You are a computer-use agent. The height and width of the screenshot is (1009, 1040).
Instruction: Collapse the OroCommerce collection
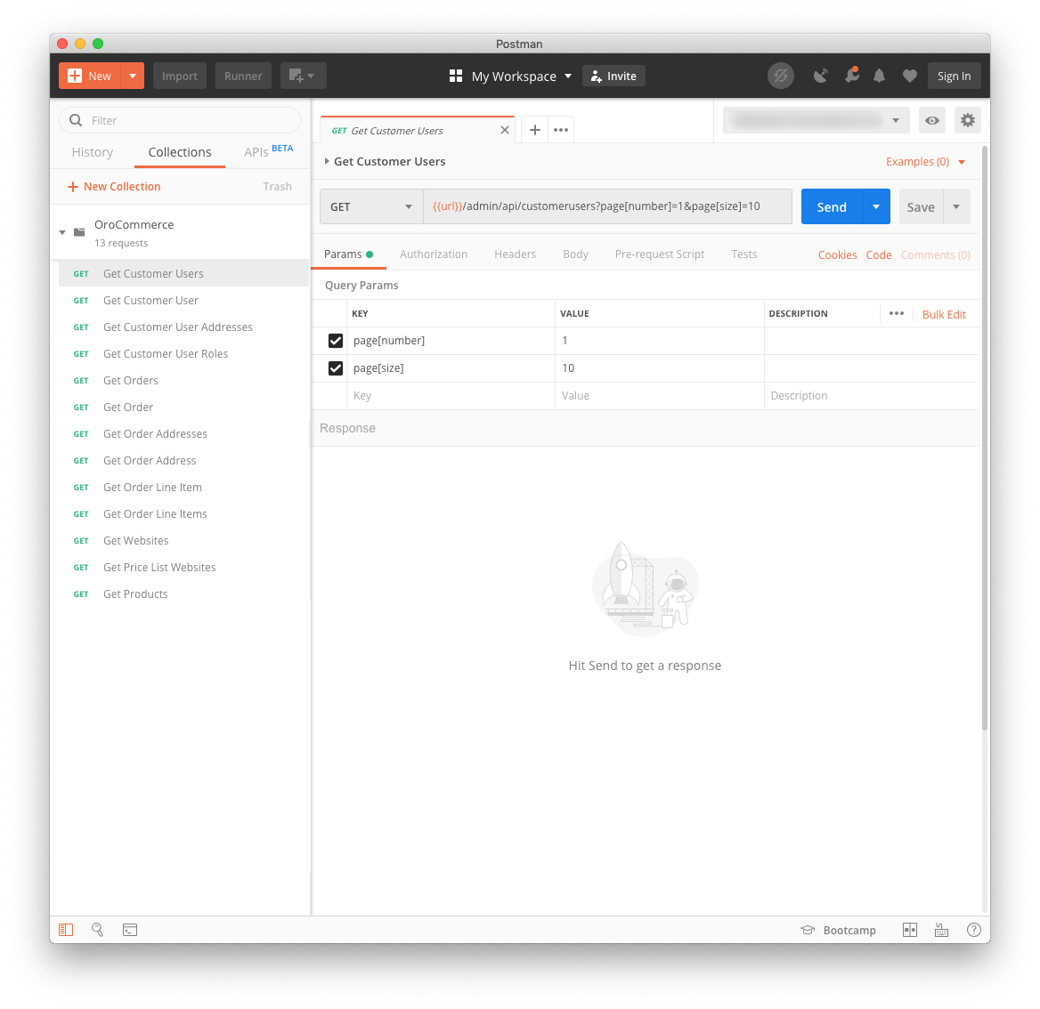click(x=62, y=232)
